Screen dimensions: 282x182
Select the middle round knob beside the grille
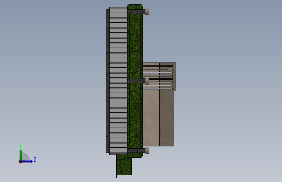pos(147,81)
